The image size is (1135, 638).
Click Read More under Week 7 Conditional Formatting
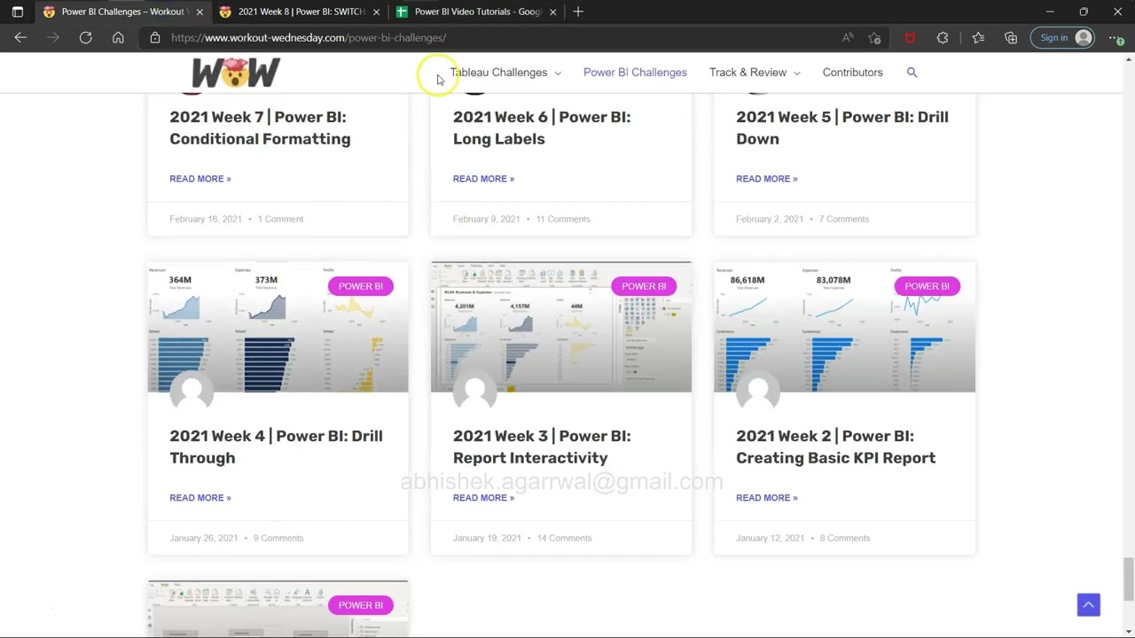coord(200,179)
